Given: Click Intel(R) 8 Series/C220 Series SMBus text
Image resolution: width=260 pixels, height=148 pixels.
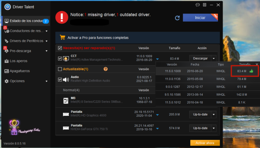Looking at the screenshot, I should [97, 102].
